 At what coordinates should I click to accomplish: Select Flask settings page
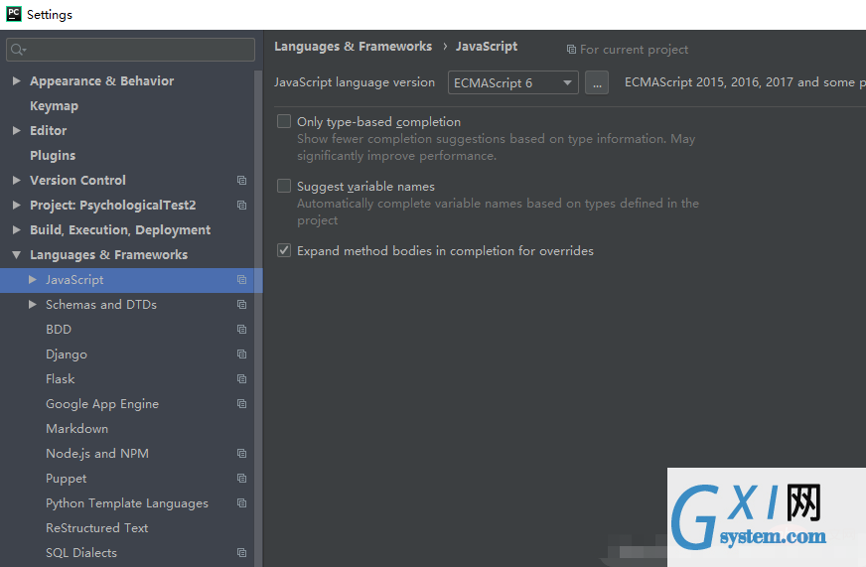point(61,379)
